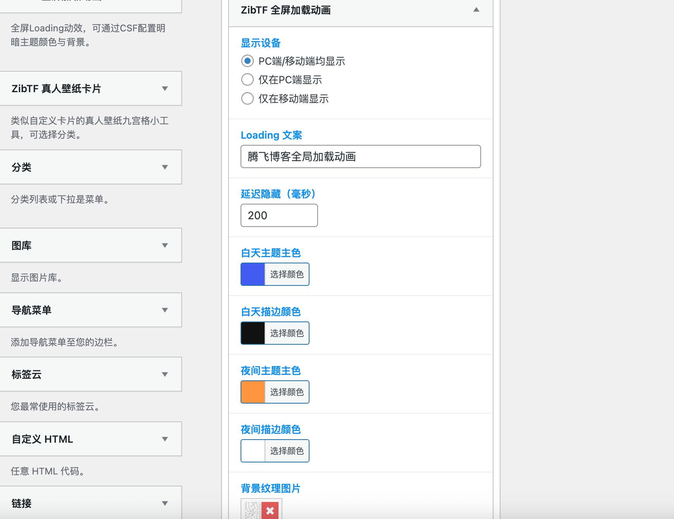
Task: Click the blue day theme color swatch
Action: (252, 274)
